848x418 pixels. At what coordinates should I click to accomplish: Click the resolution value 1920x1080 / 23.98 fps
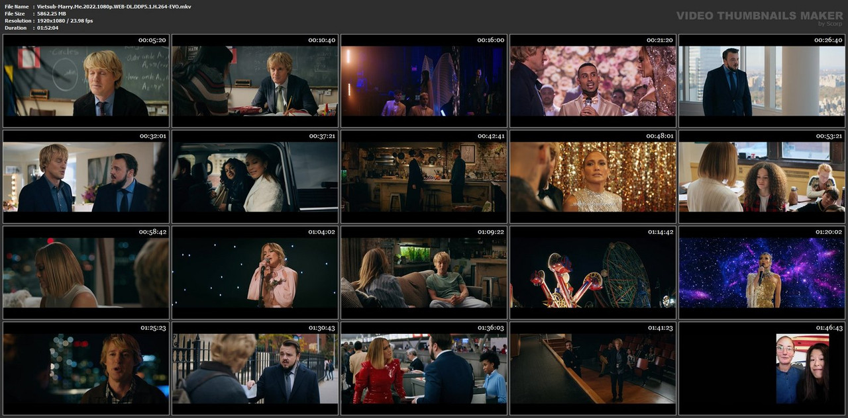click(64, 21)
